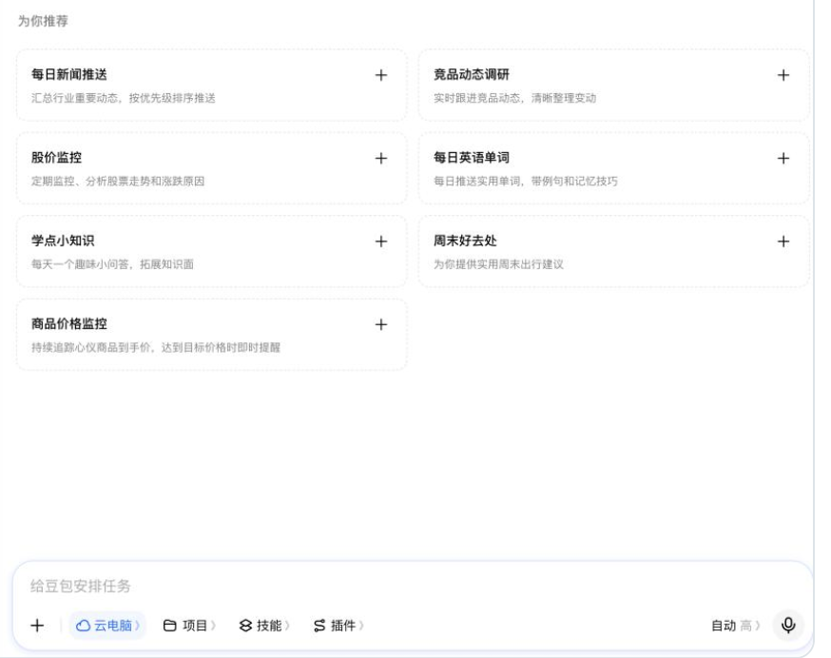Open the 每日英语单词 card title
Viewport: 831px width, 658px height.
click(472, 158)
